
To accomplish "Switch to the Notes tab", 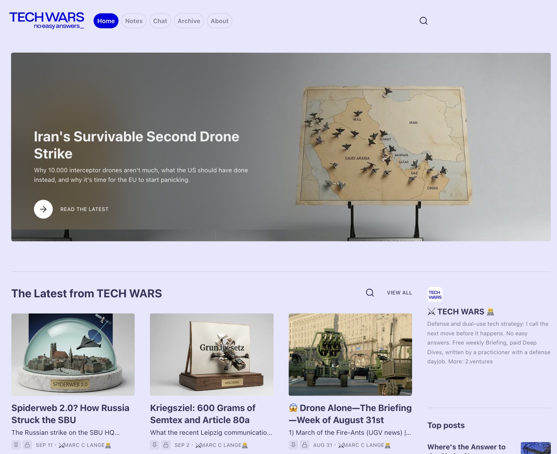I will [134, 21].
